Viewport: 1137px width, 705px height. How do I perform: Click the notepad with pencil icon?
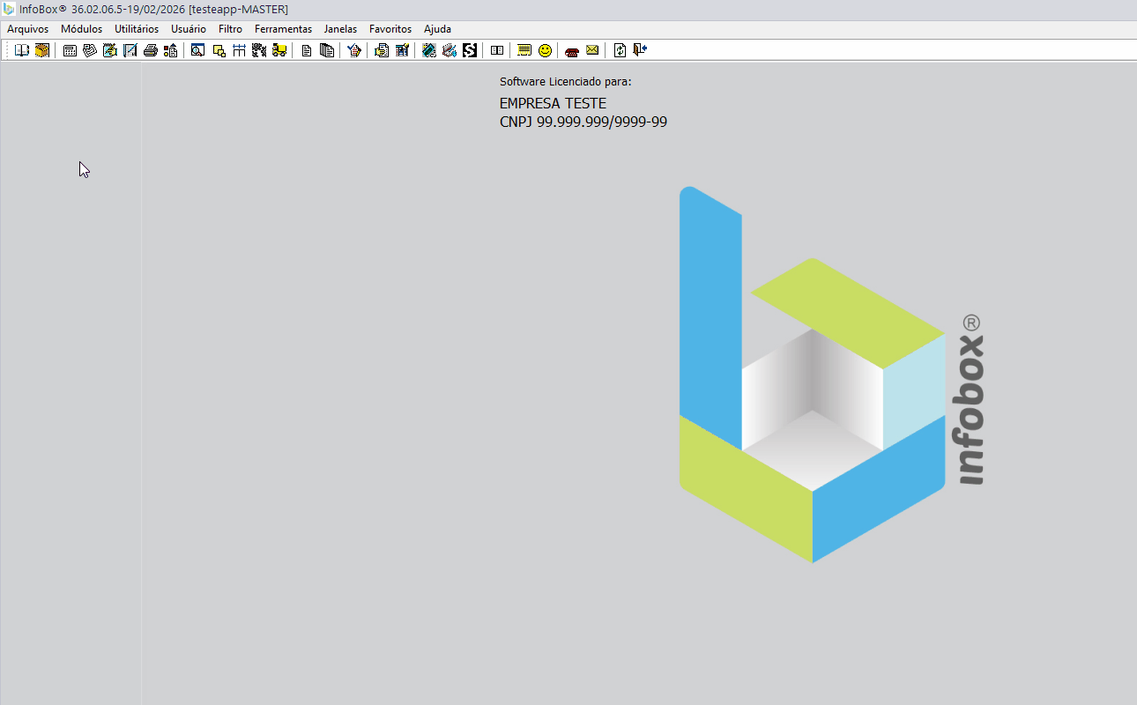coord(110,50)
